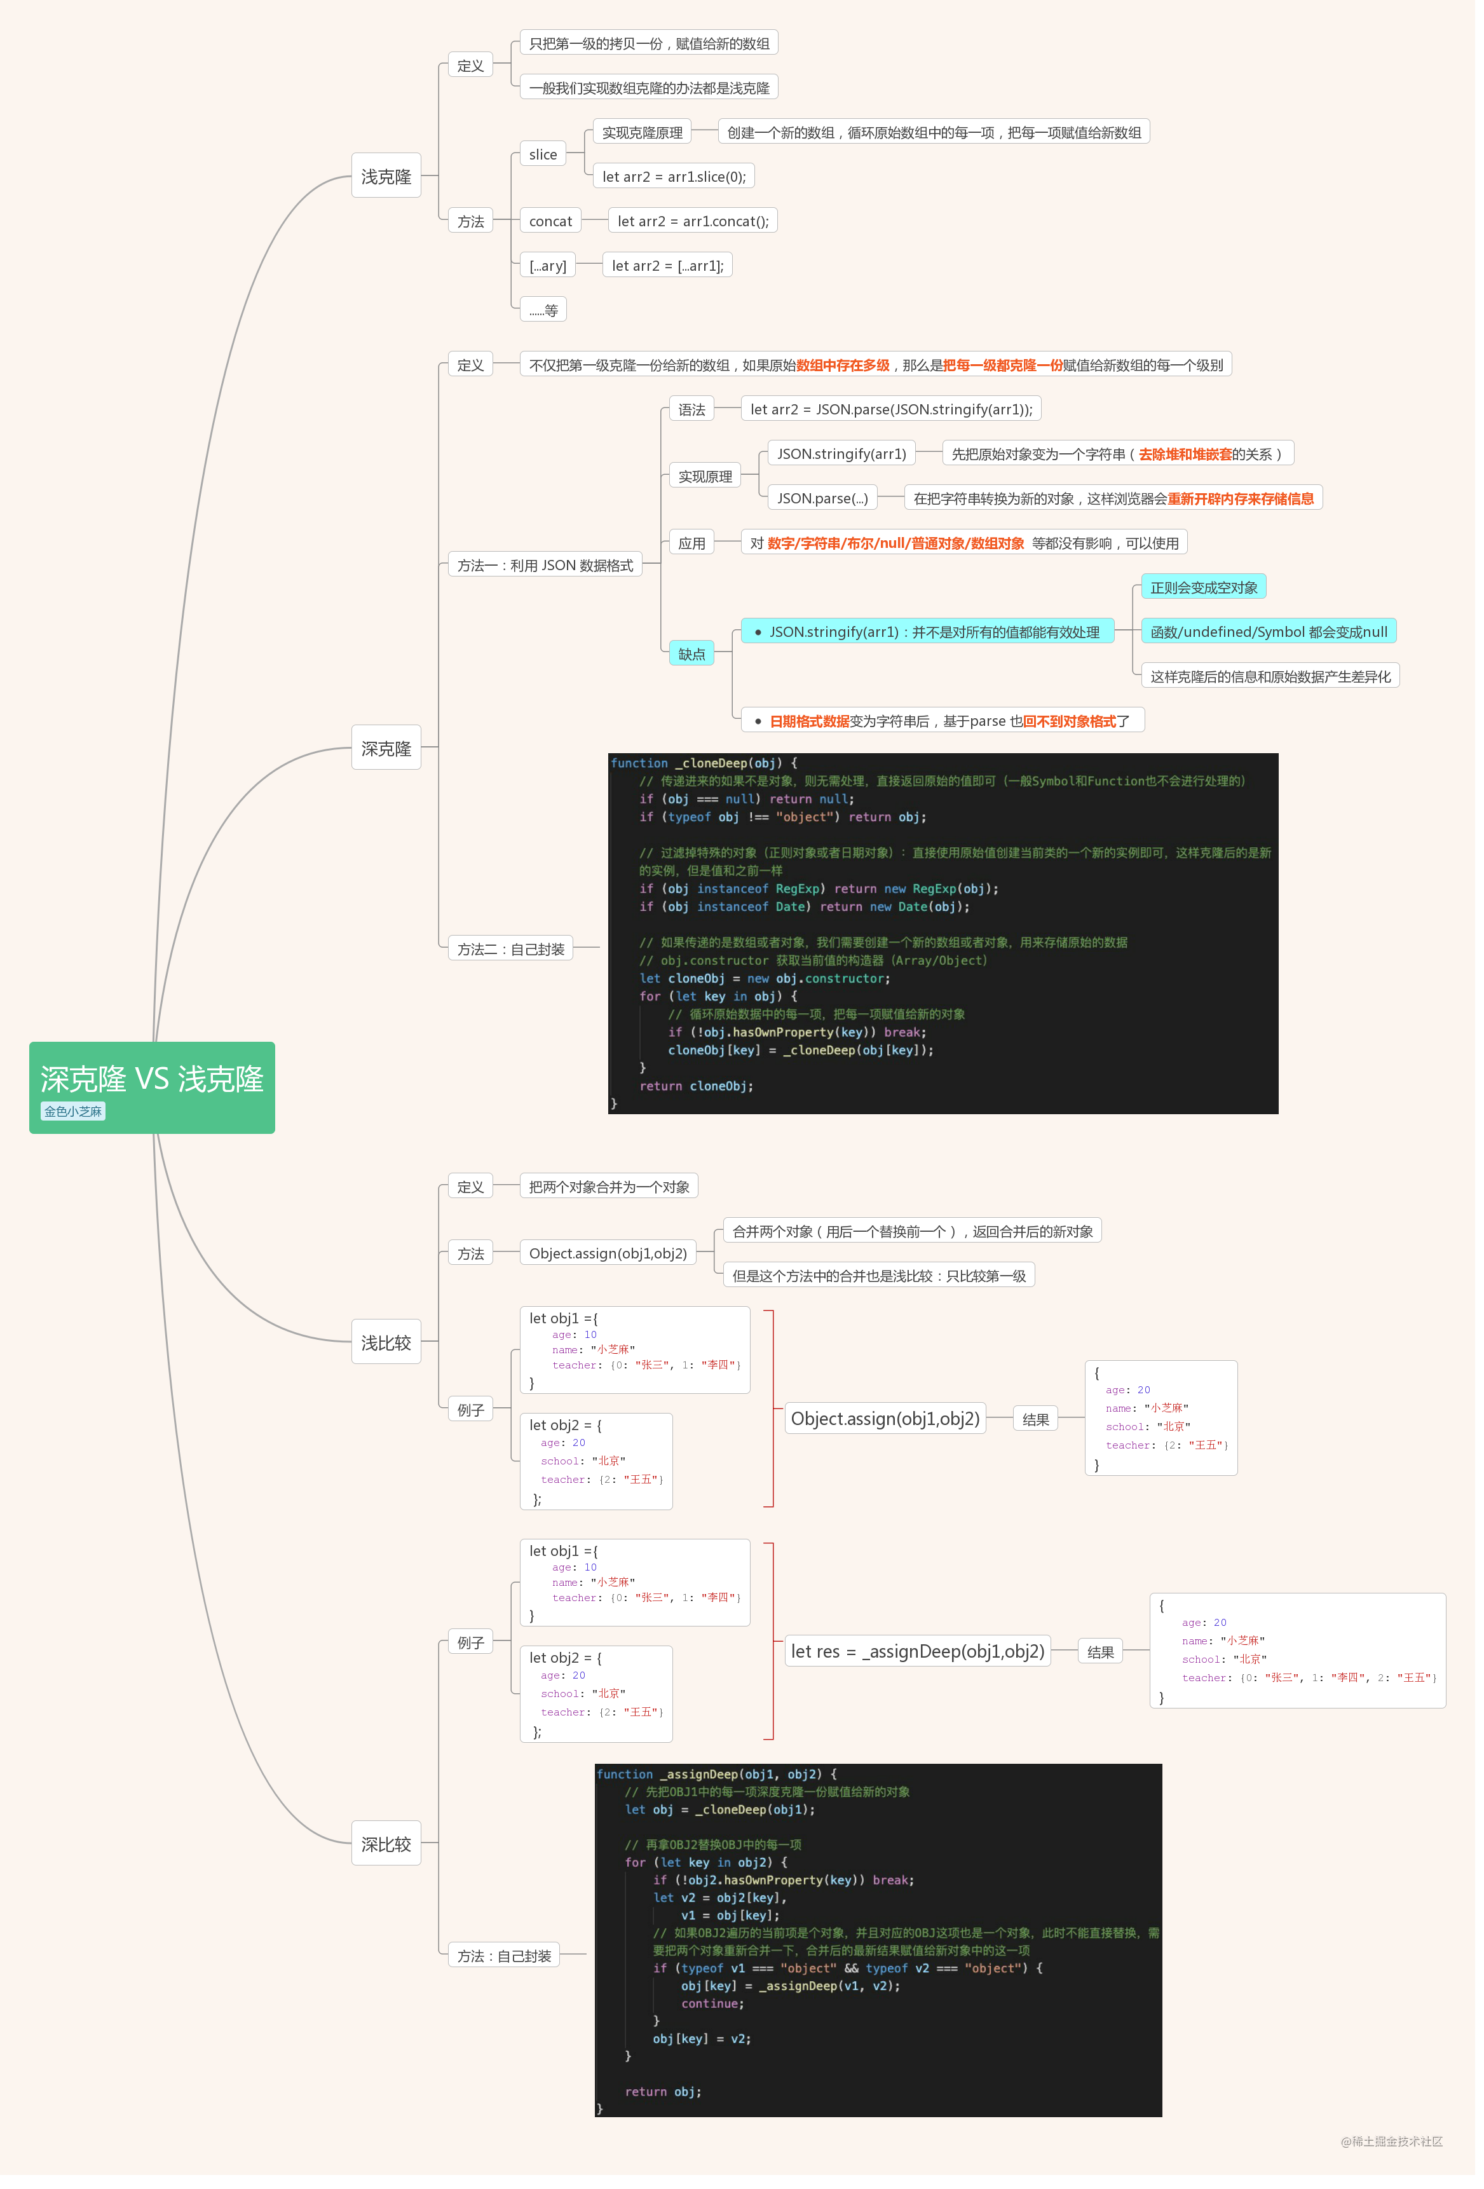The height and width of the screenshot is (2189, 1484).
Task: Open the _assignDeep function code image
Action: (878, 1939)
